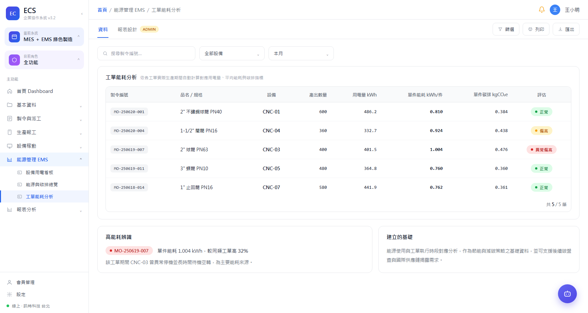Expand the 報表分析 menu chevron
588x313 pixels.
(x=81, y=211)
